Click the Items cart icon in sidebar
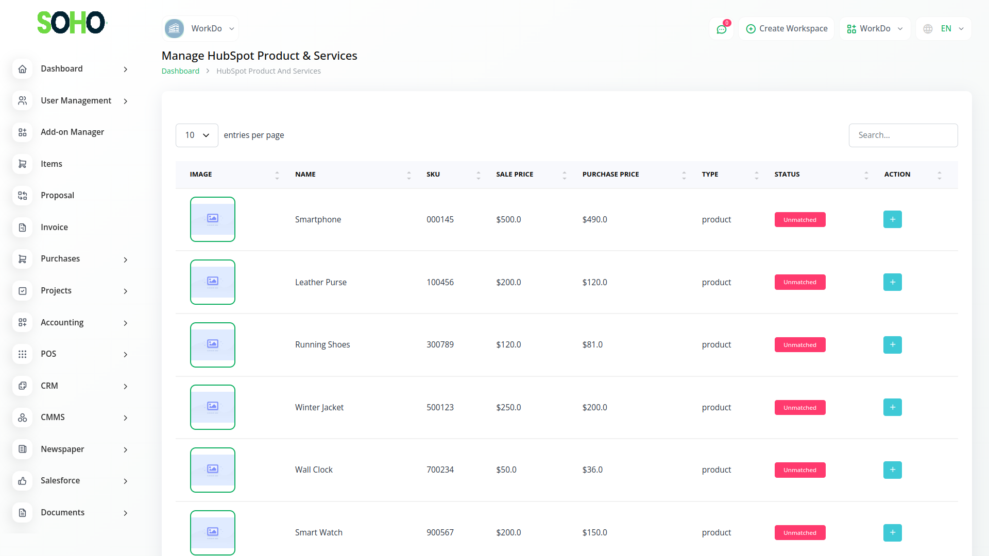 click(22, 164)
